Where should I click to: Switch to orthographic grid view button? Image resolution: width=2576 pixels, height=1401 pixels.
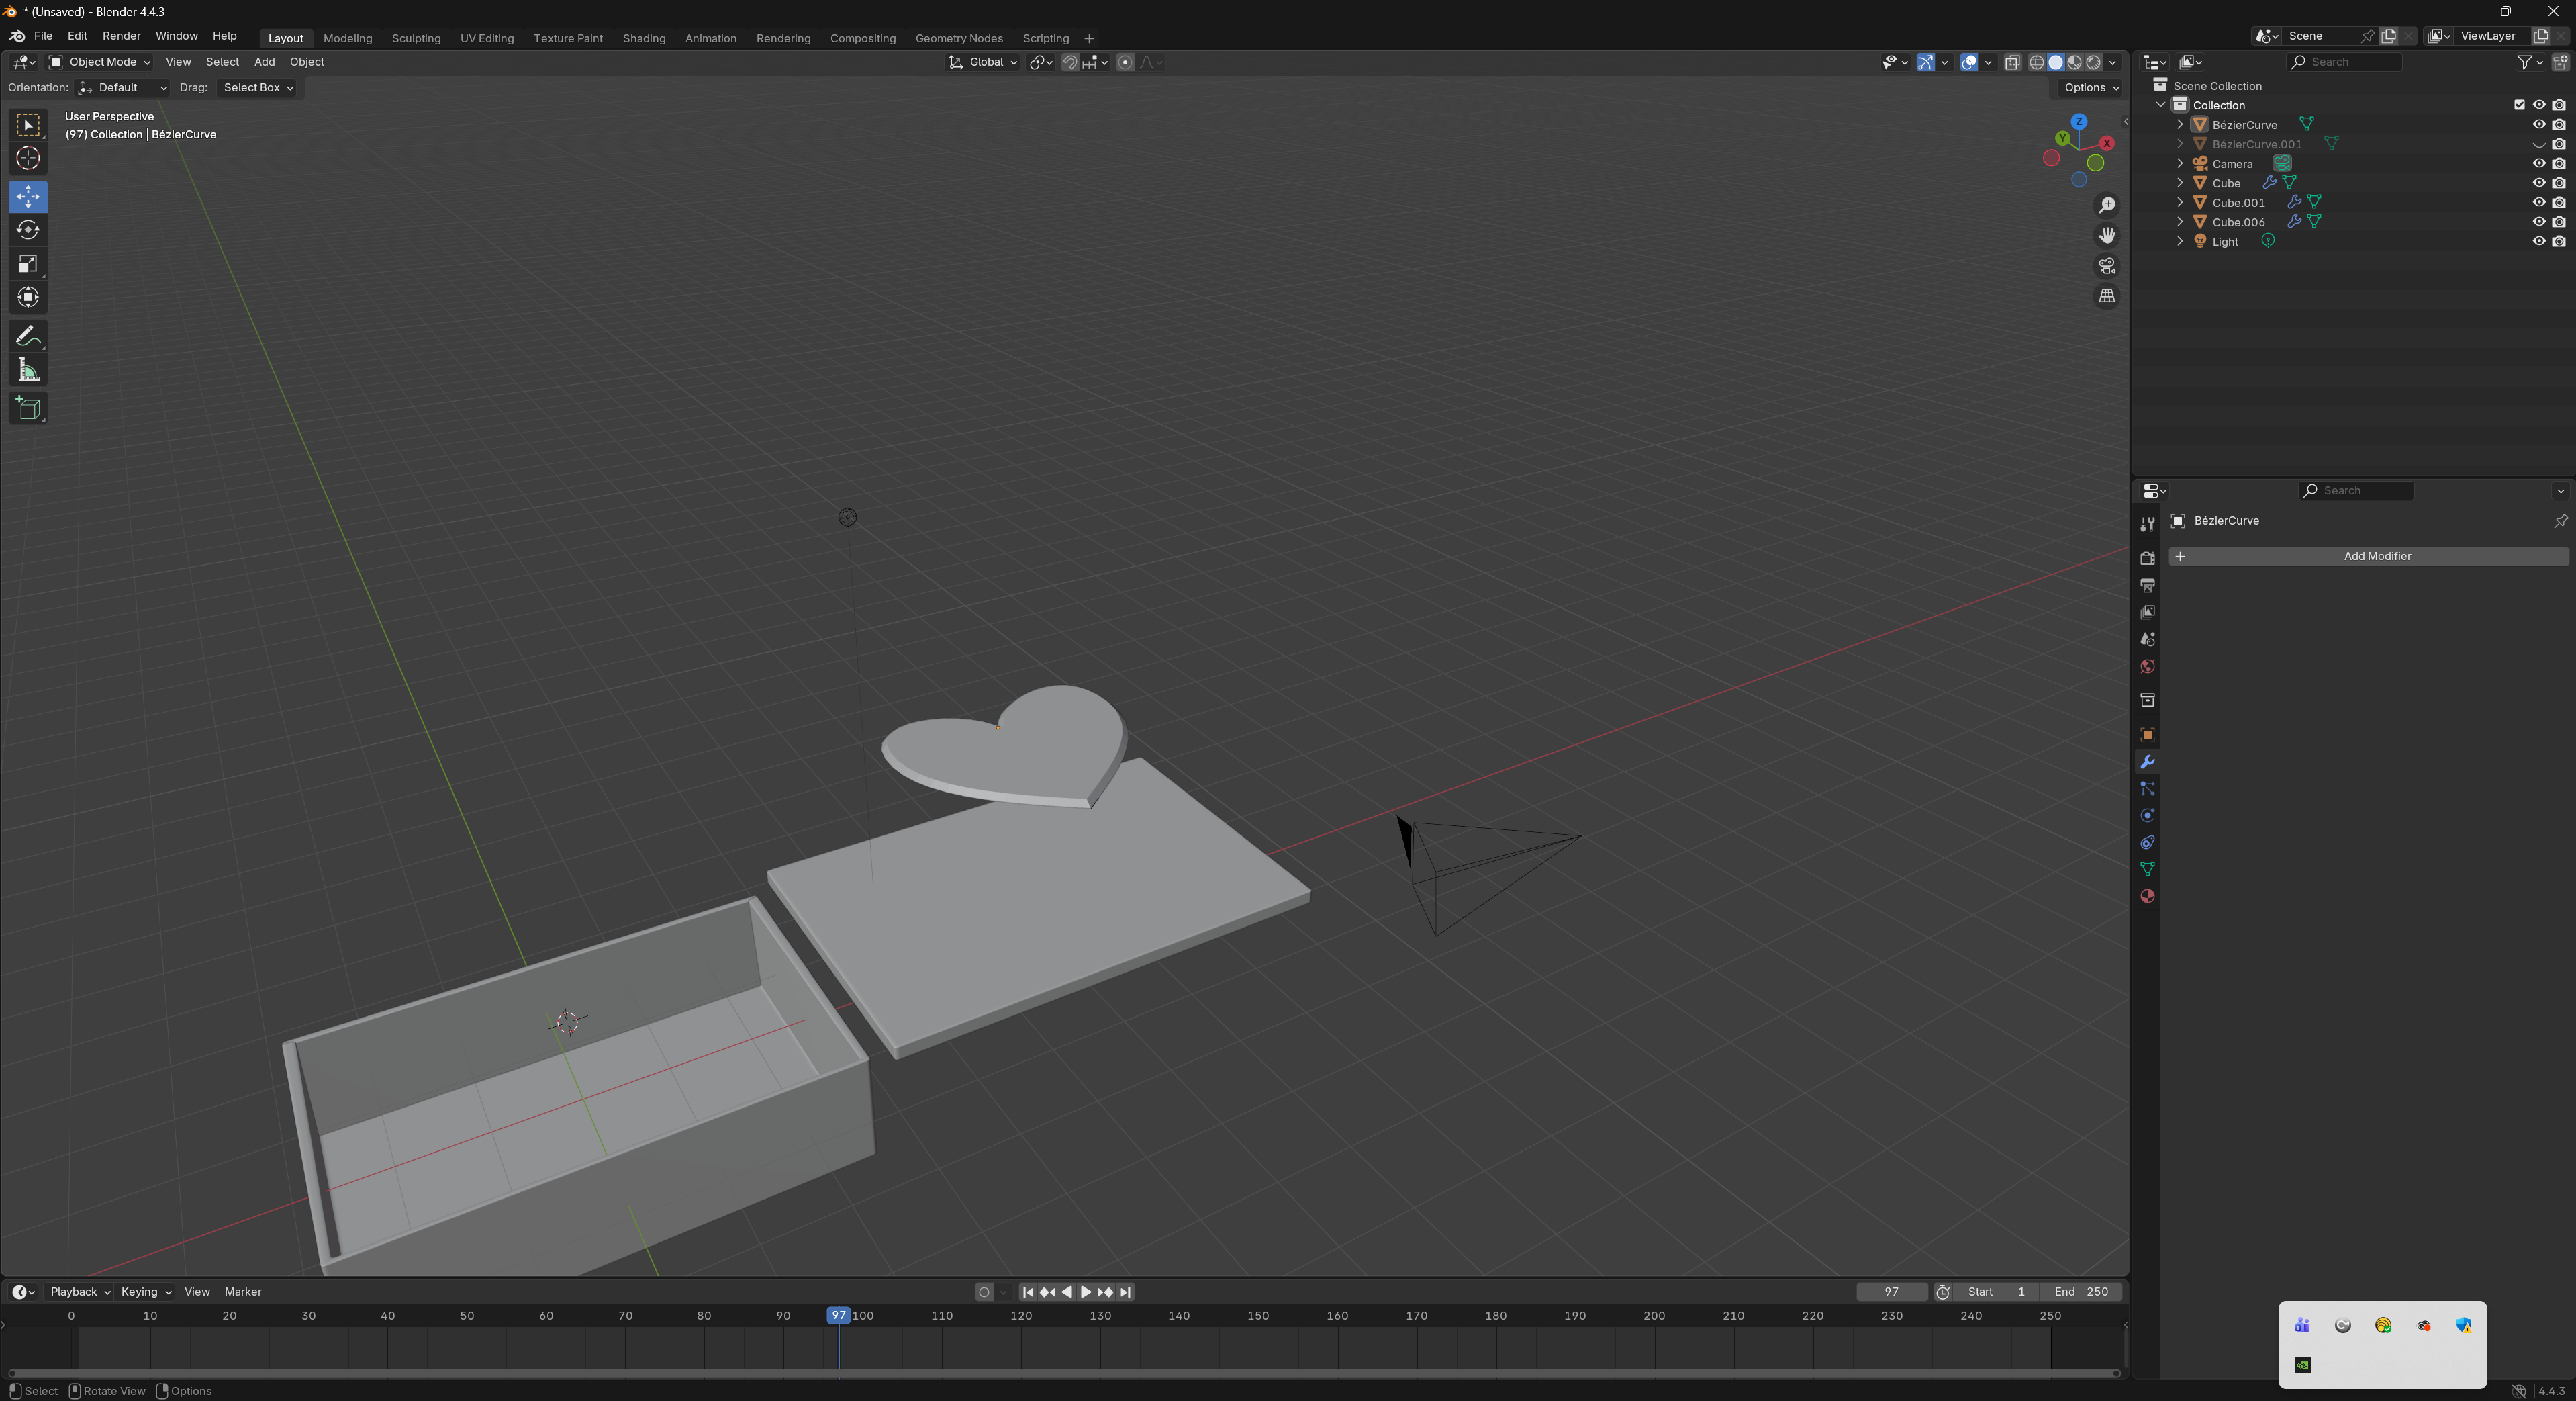coord(2107,296)
